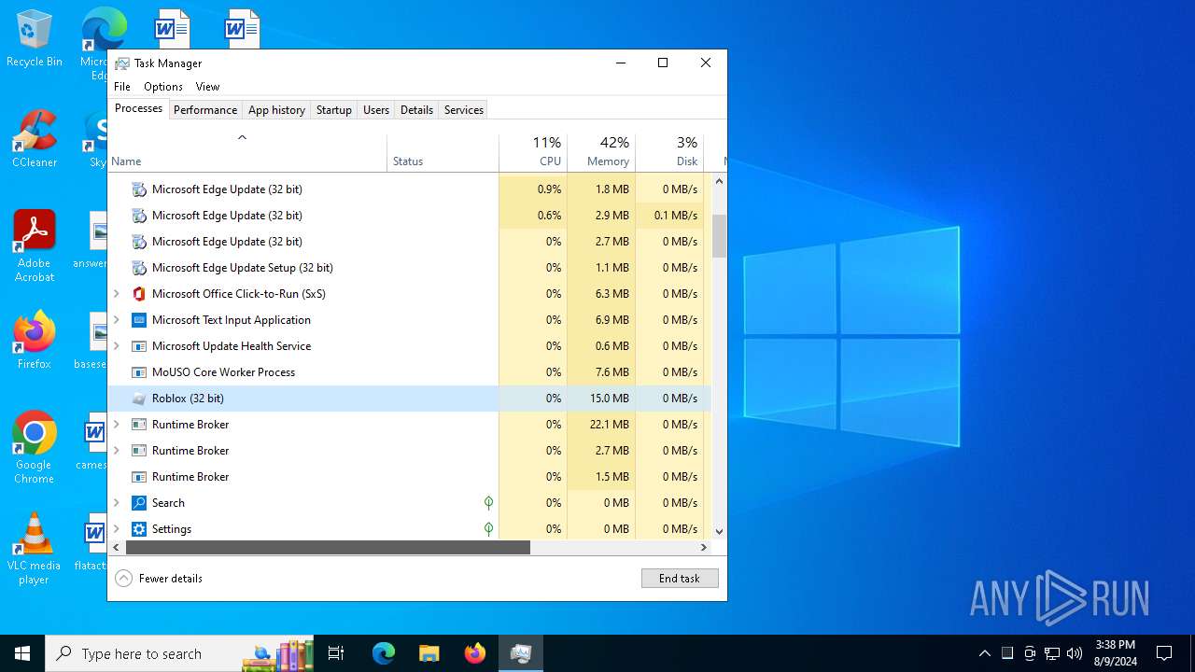1195x672 pixels.
Task: Open the View menu
Action: [x=207, y=87]
